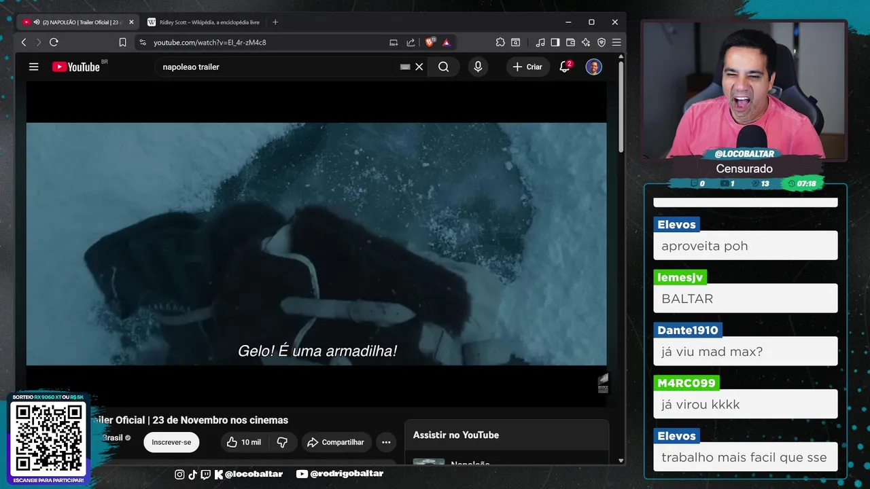Clear the YouTube search query
Viewport: 870px width, 489px height.
(x=419, y=67)
